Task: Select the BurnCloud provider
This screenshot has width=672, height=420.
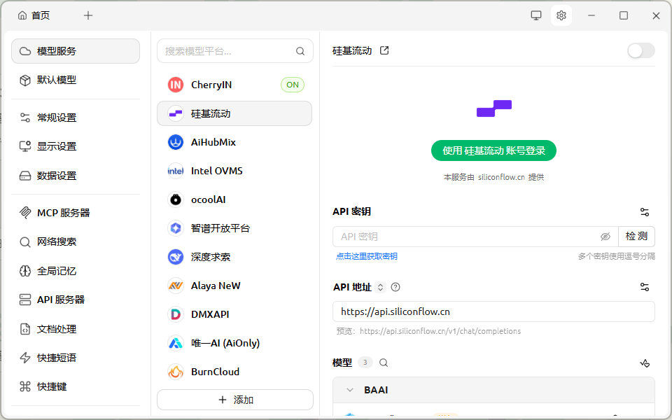Action: click(x=234, y=372)
